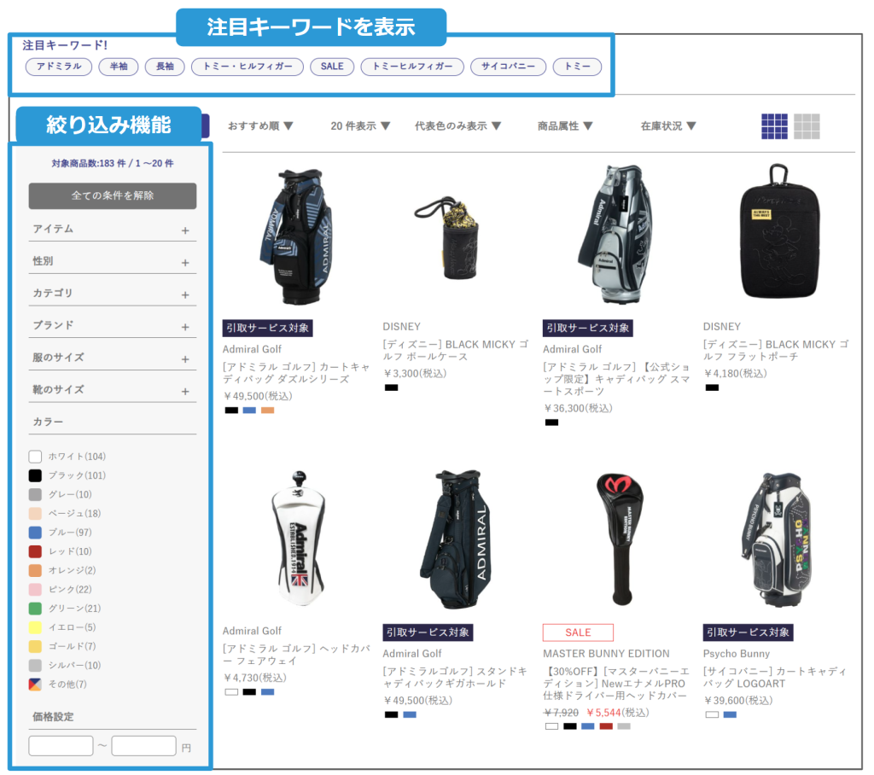Open the NewエナメルPRO head cover link

616,684
